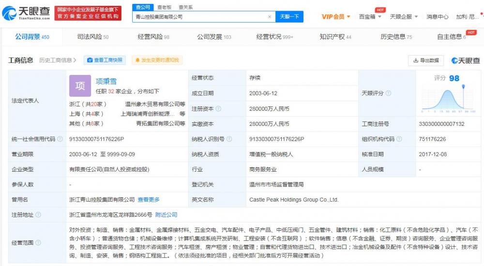Screen dimensions: 484x266
Task: Switch to the 经营风险 tab
Action: pyautogui.click(x=153, y=37)
